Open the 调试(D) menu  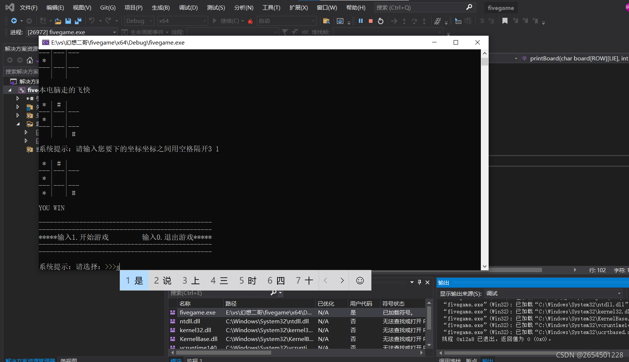pyautogui.click(x=188, y=7)
